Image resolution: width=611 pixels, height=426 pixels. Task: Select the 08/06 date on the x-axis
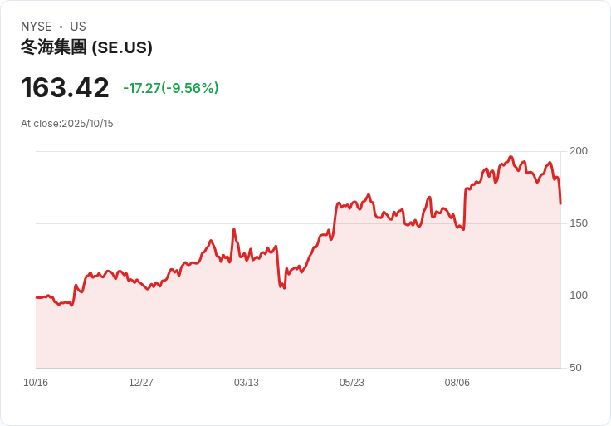pyautogui.click(x=457, y=383)
